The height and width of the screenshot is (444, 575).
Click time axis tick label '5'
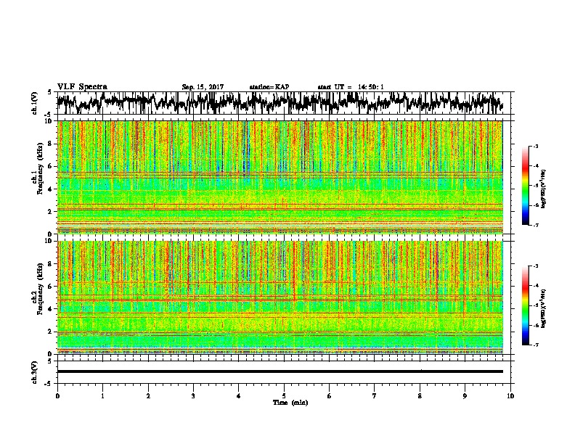(284, 396)
